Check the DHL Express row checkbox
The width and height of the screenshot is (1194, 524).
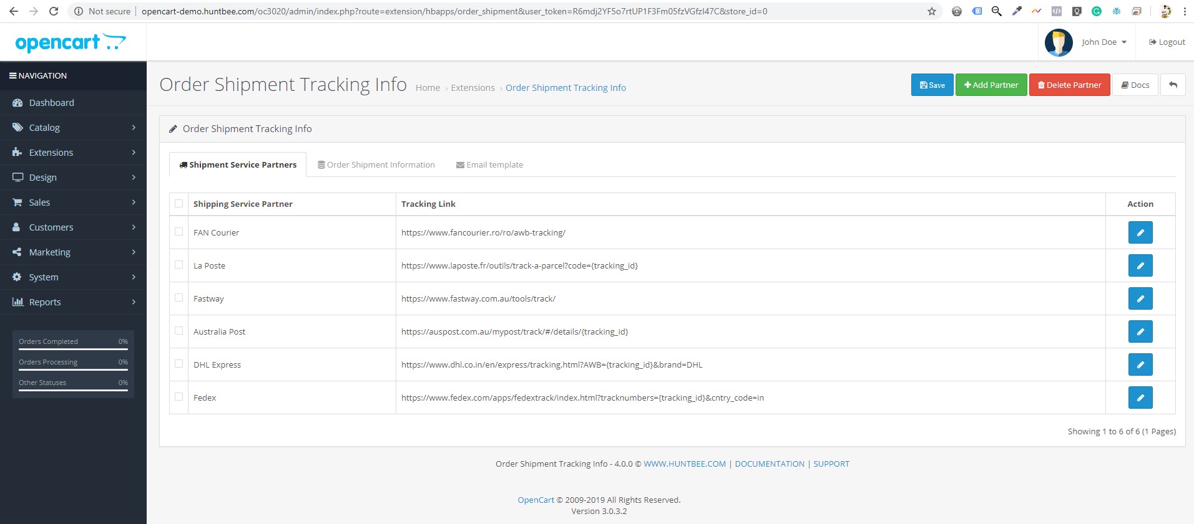179,364
